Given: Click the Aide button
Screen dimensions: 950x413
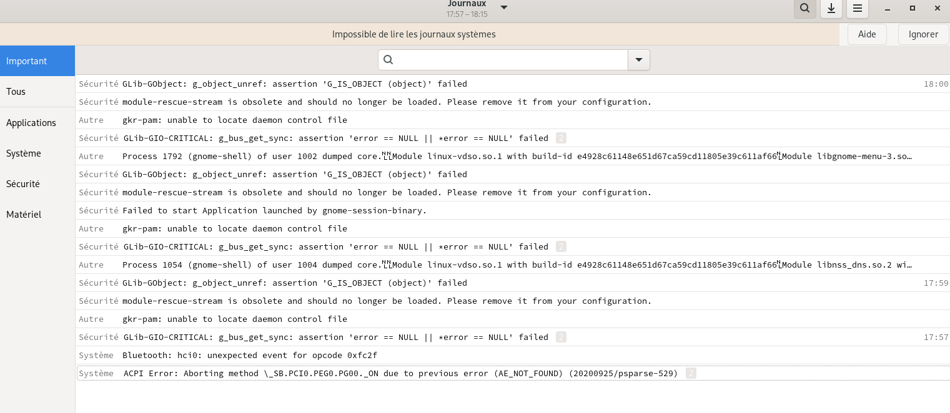Looking at the screenshot, I should pyautogui.click(x=867, y=34).
